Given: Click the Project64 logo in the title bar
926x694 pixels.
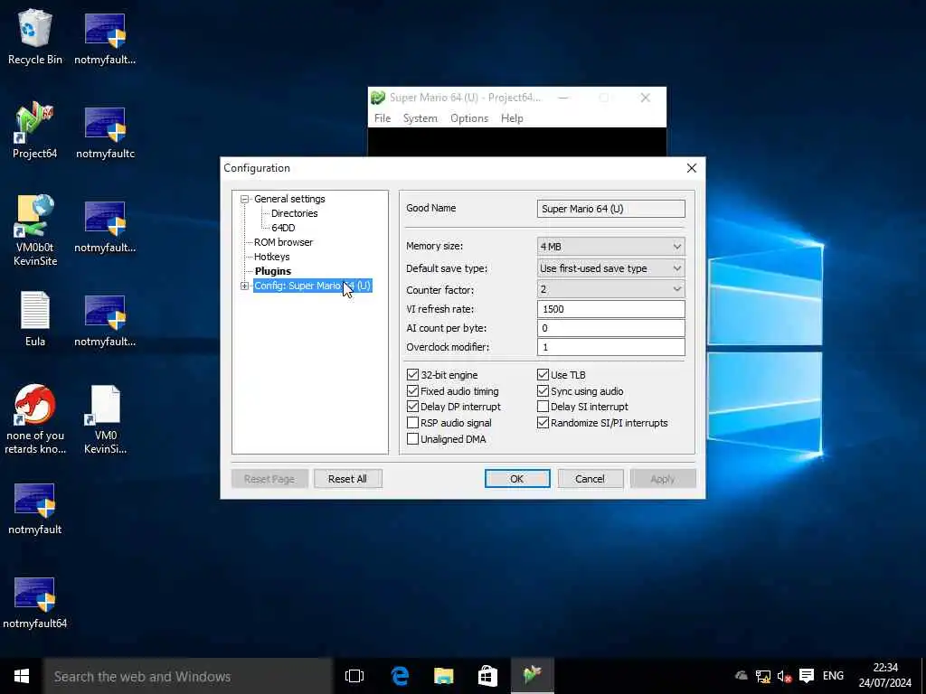Looking at the screenshot, I should pyautogui.click(x=378, y=98).
